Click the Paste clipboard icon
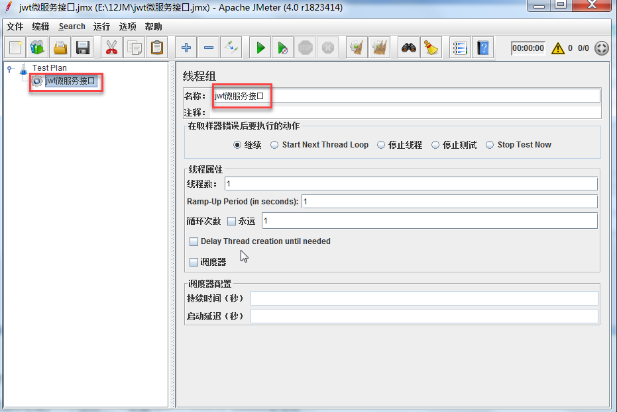 point(156,48)
